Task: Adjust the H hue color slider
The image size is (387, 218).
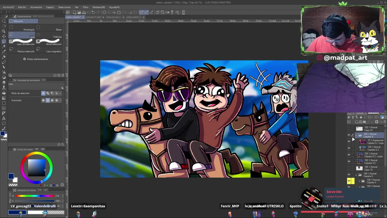Action: [35, 196]
